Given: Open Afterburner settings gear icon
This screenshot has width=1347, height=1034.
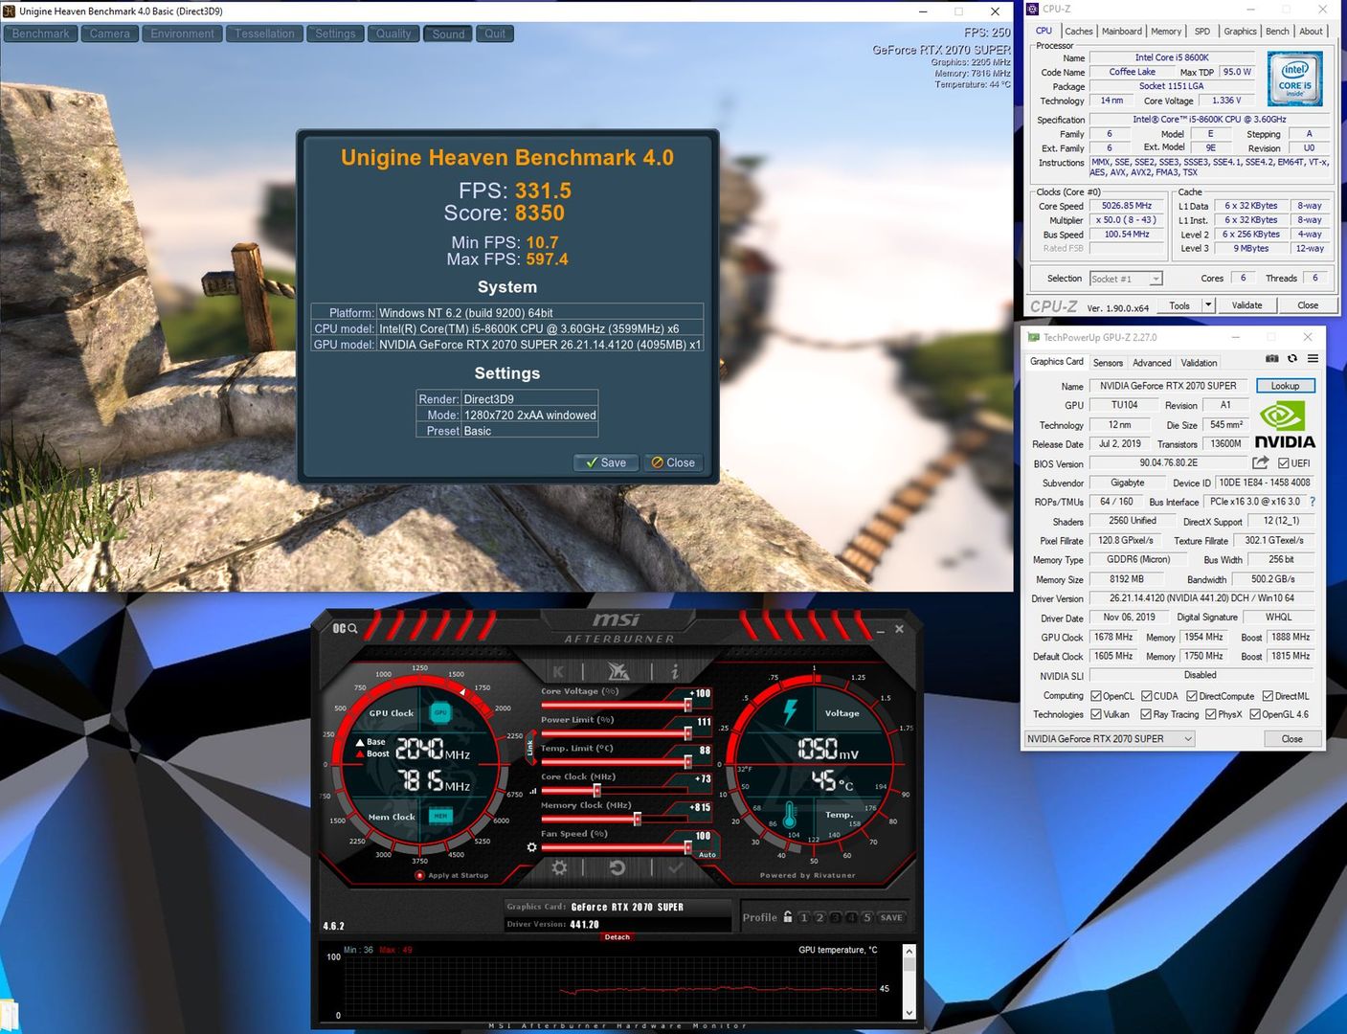Looking at the screenshot, I should pos(559,867).
